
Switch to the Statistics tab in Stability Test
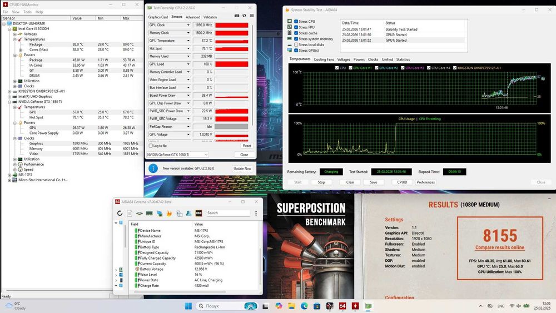(x=403, y=59)
